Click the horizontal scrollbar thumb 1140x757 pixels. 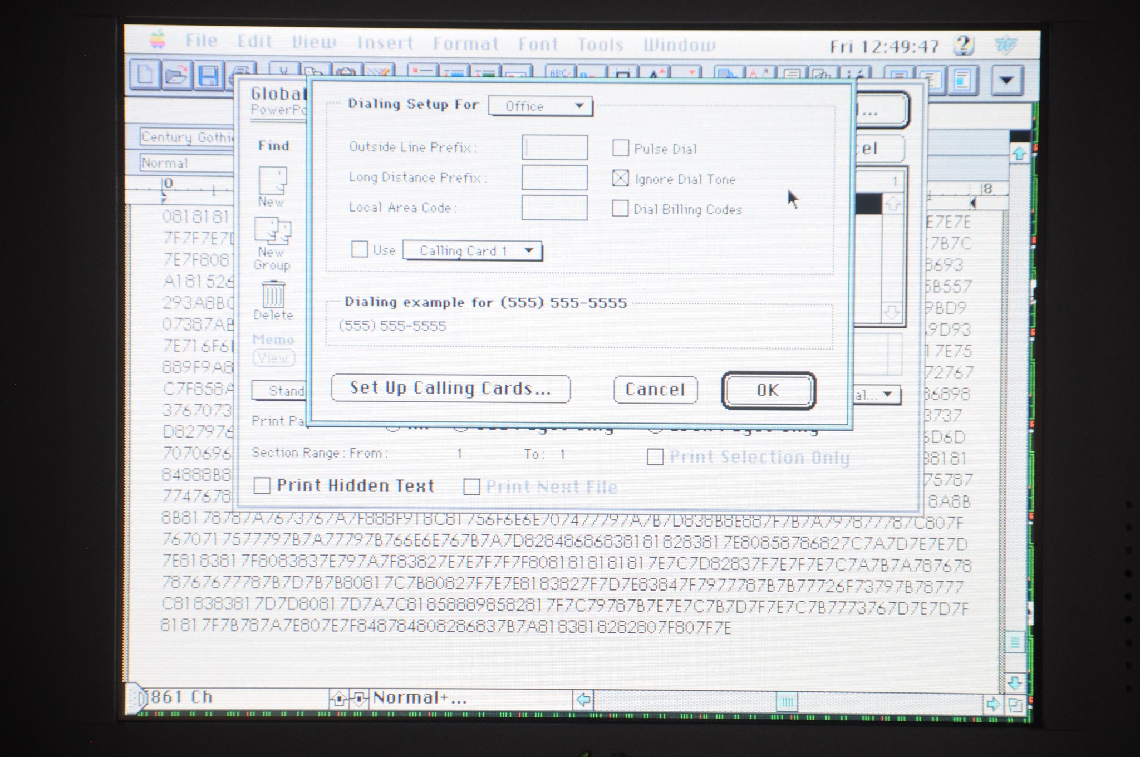(x=786, y=702)
